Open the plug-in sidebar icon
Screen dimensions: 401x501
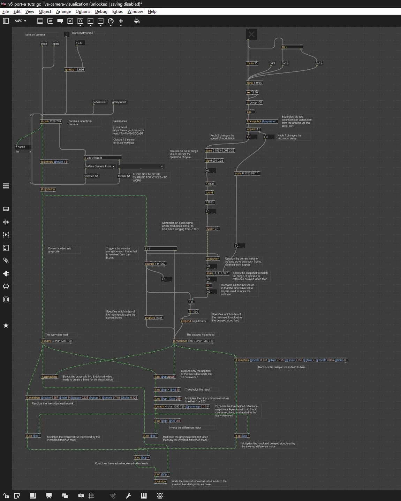coord(6,273)
